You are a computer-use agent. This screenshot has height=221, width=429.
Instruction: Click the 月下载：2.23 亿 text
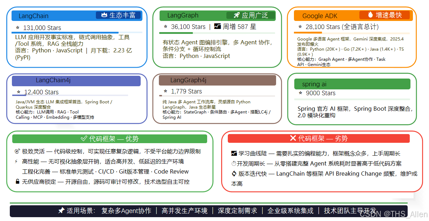click(111, 51)
